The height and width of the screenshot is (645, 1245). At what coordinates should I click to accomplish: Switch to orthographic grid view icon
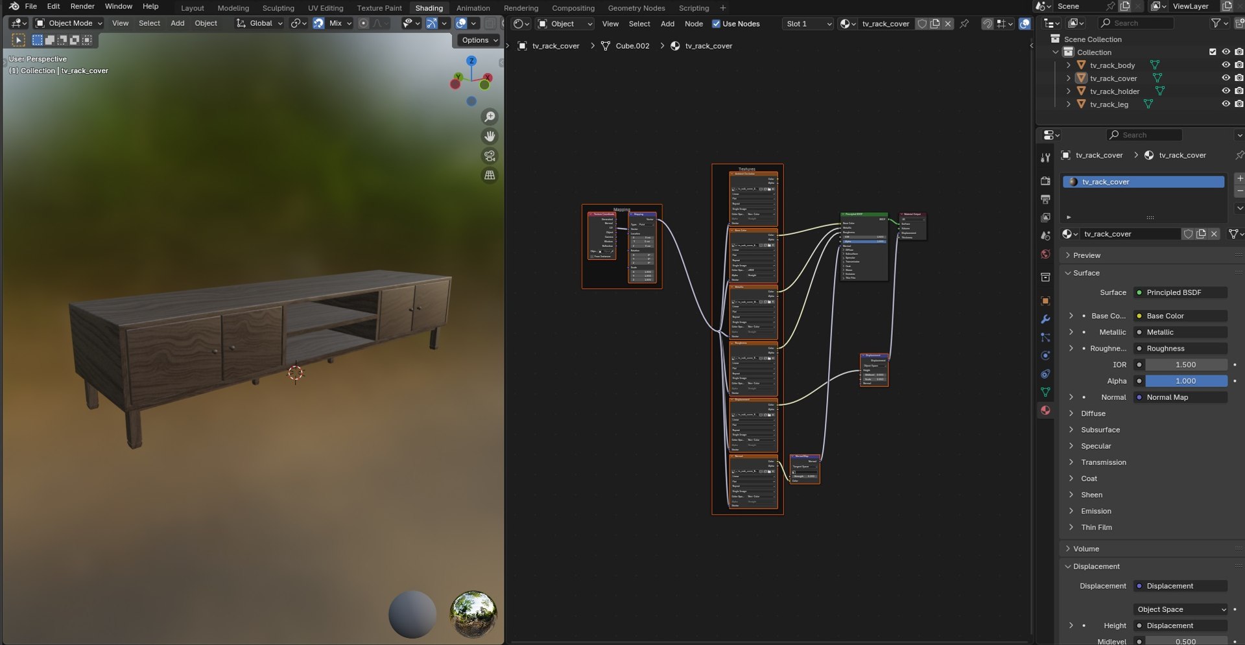pos(490,175)
